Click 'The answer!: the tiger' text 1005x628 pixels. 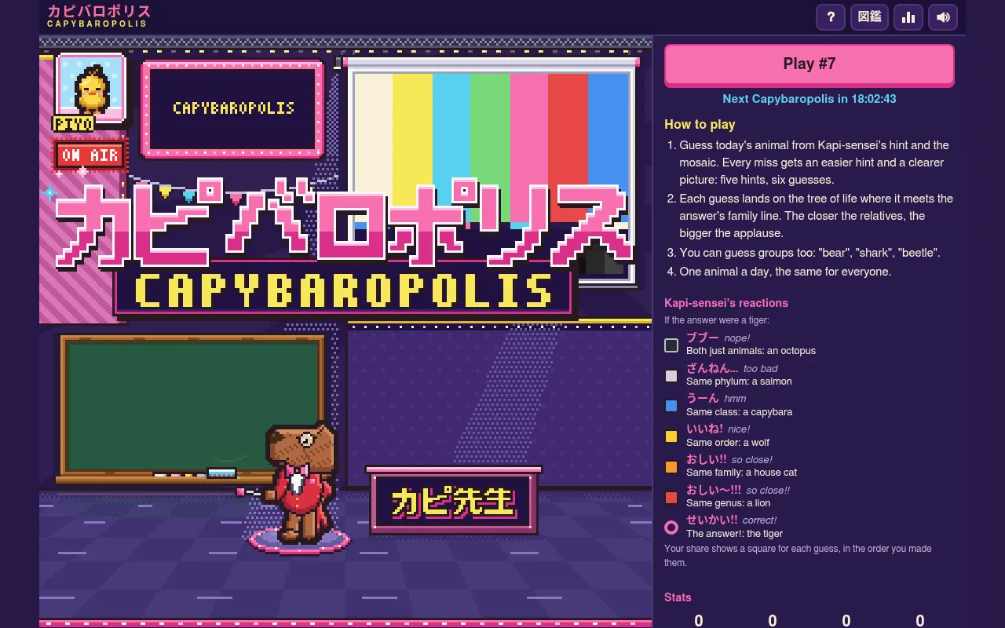(x=734, y=534)
